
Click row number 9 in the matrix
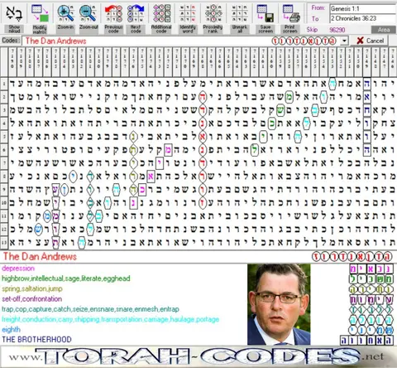4,190
